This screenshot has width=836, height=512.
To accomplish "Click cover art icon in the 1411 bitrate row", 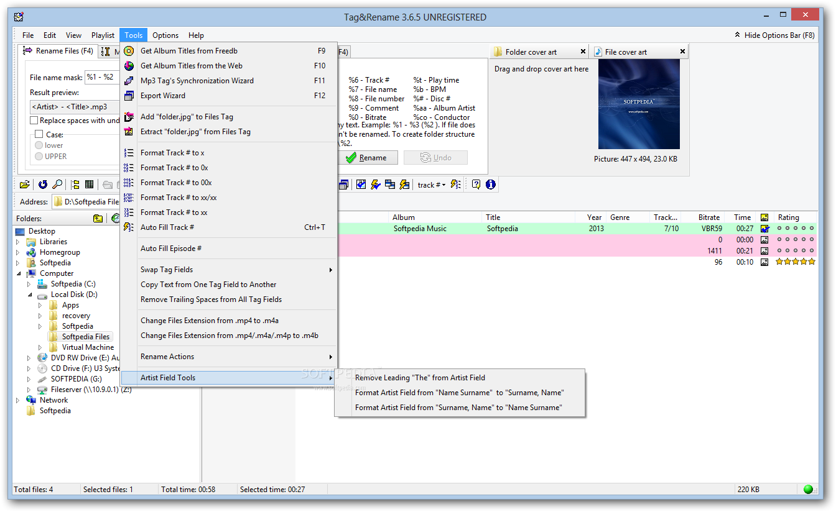I will click(764, 251).
